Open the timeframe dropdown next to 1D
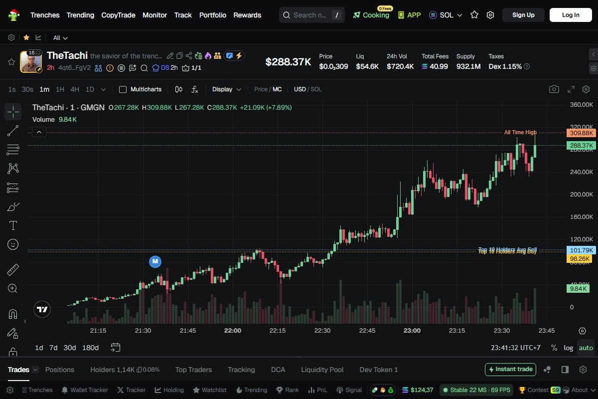The width and height of the screenshot is (598, 399). pyautogui.click(x=103, y=89)
